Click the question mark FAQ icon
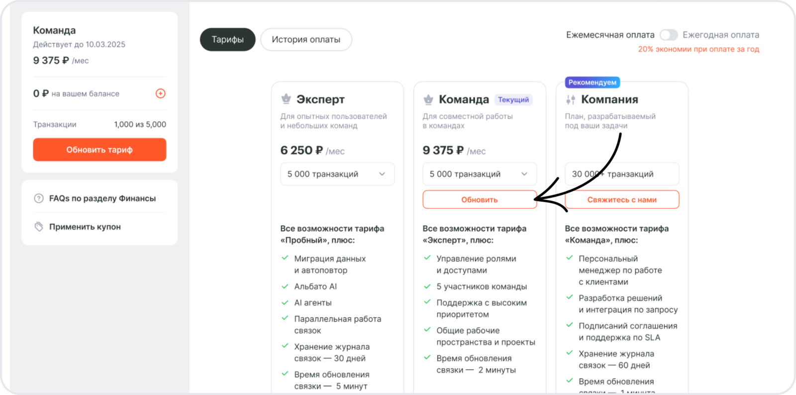Viewport: 796px width, 395px height. coord(39,198)
